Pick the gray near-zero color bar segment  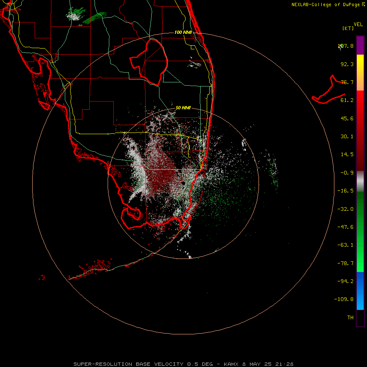[x=360, y=181]
